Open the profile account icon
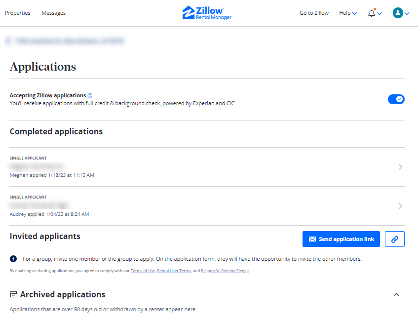The image size is (418, 323). tap(398, 13)
